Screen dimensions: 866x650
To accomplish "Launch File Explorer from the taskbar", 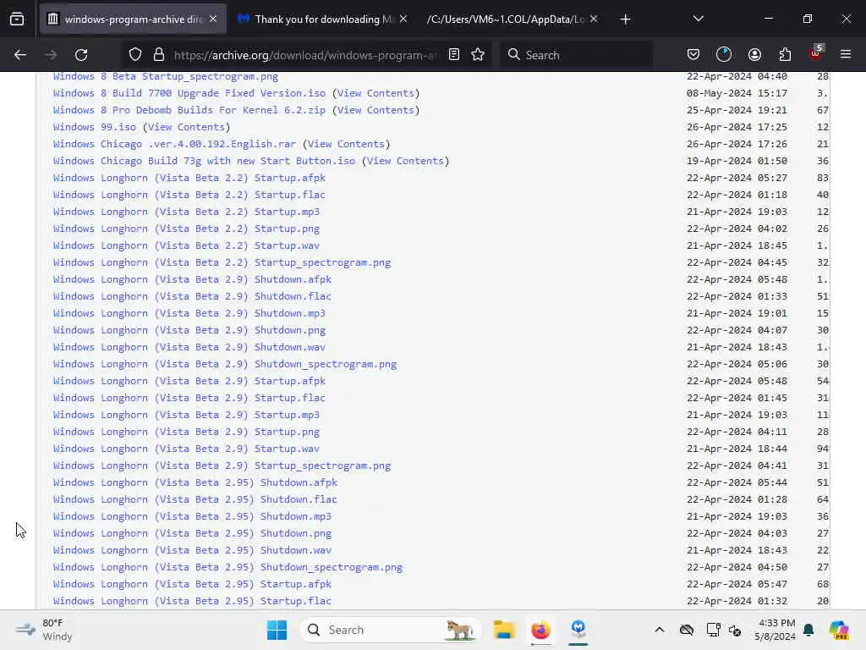I will click(x=504, y=630).
